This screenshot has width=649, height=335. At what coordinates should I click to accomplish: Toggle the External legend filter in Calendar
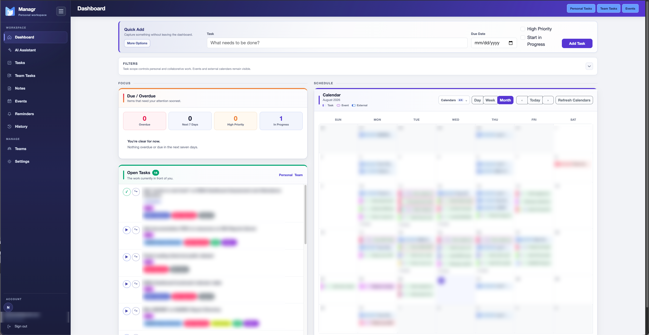pyautogui.click(x=360, y=106)
